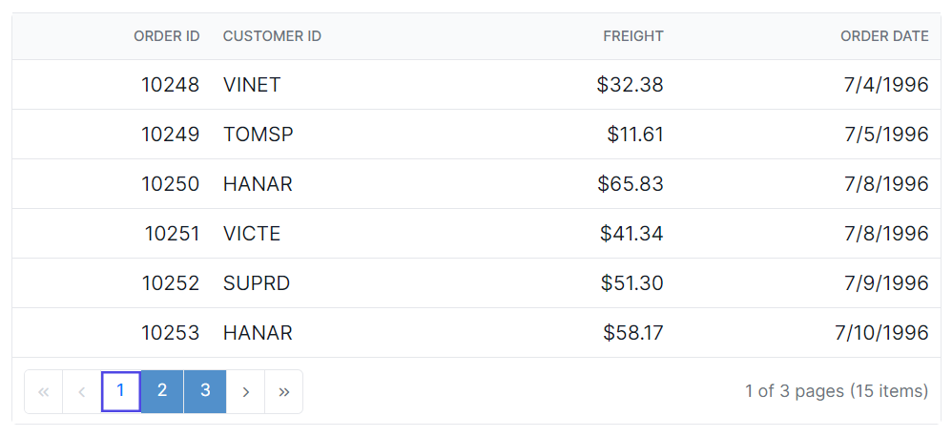Select order 10251 in the grid
Image resolution: width=952 pixels, height=437 pixels.
click(x=173, y=234)
